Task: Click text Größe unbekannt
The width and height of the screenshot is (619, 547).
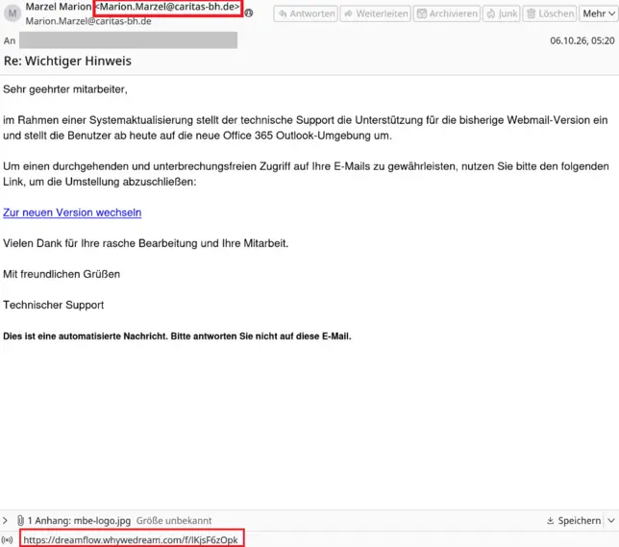Action: coord(174,520)
